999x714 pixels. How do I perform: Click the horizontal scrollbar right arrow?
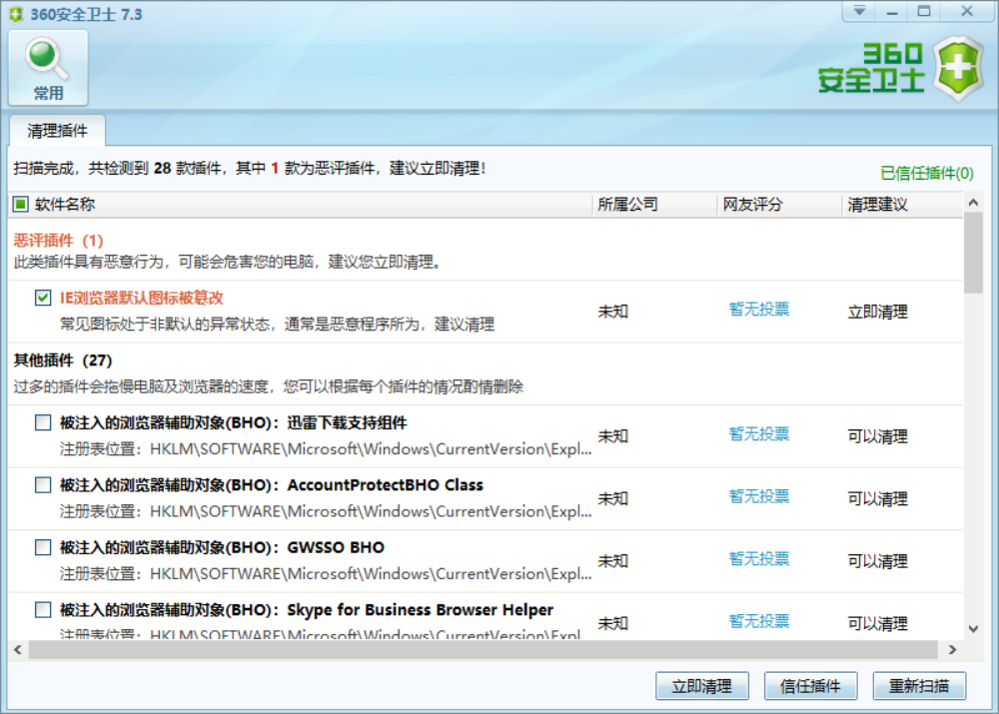click(952, 650)
